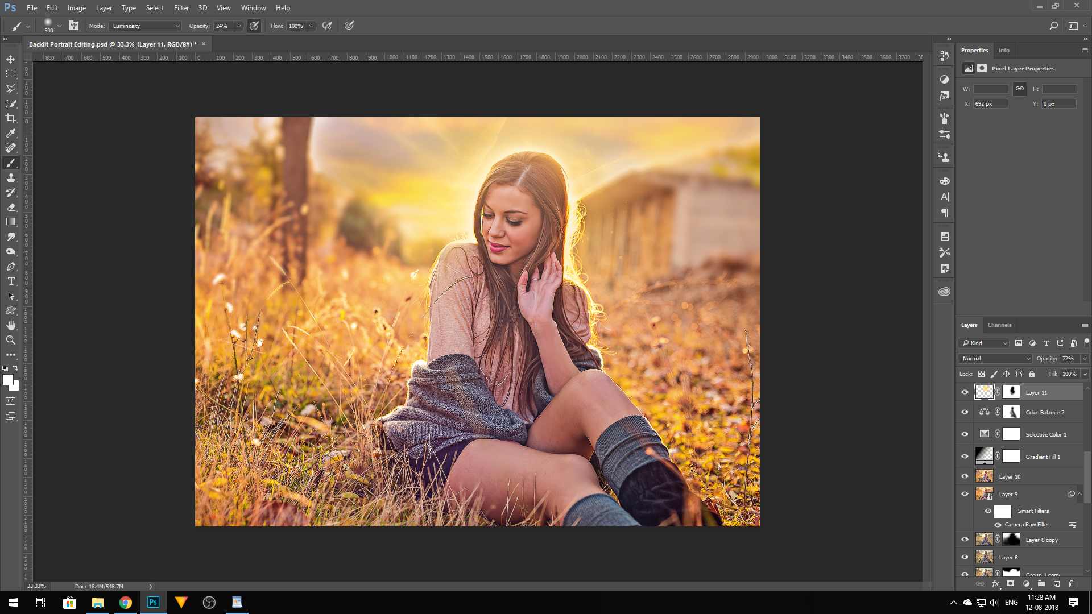Open the Windows Start menu
Screen dimensions: 1092x614
coord(14,603)
